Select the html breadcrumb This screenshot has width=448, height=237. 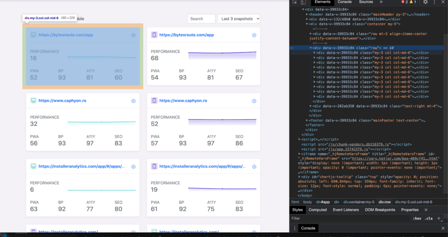tap(295, 202)
